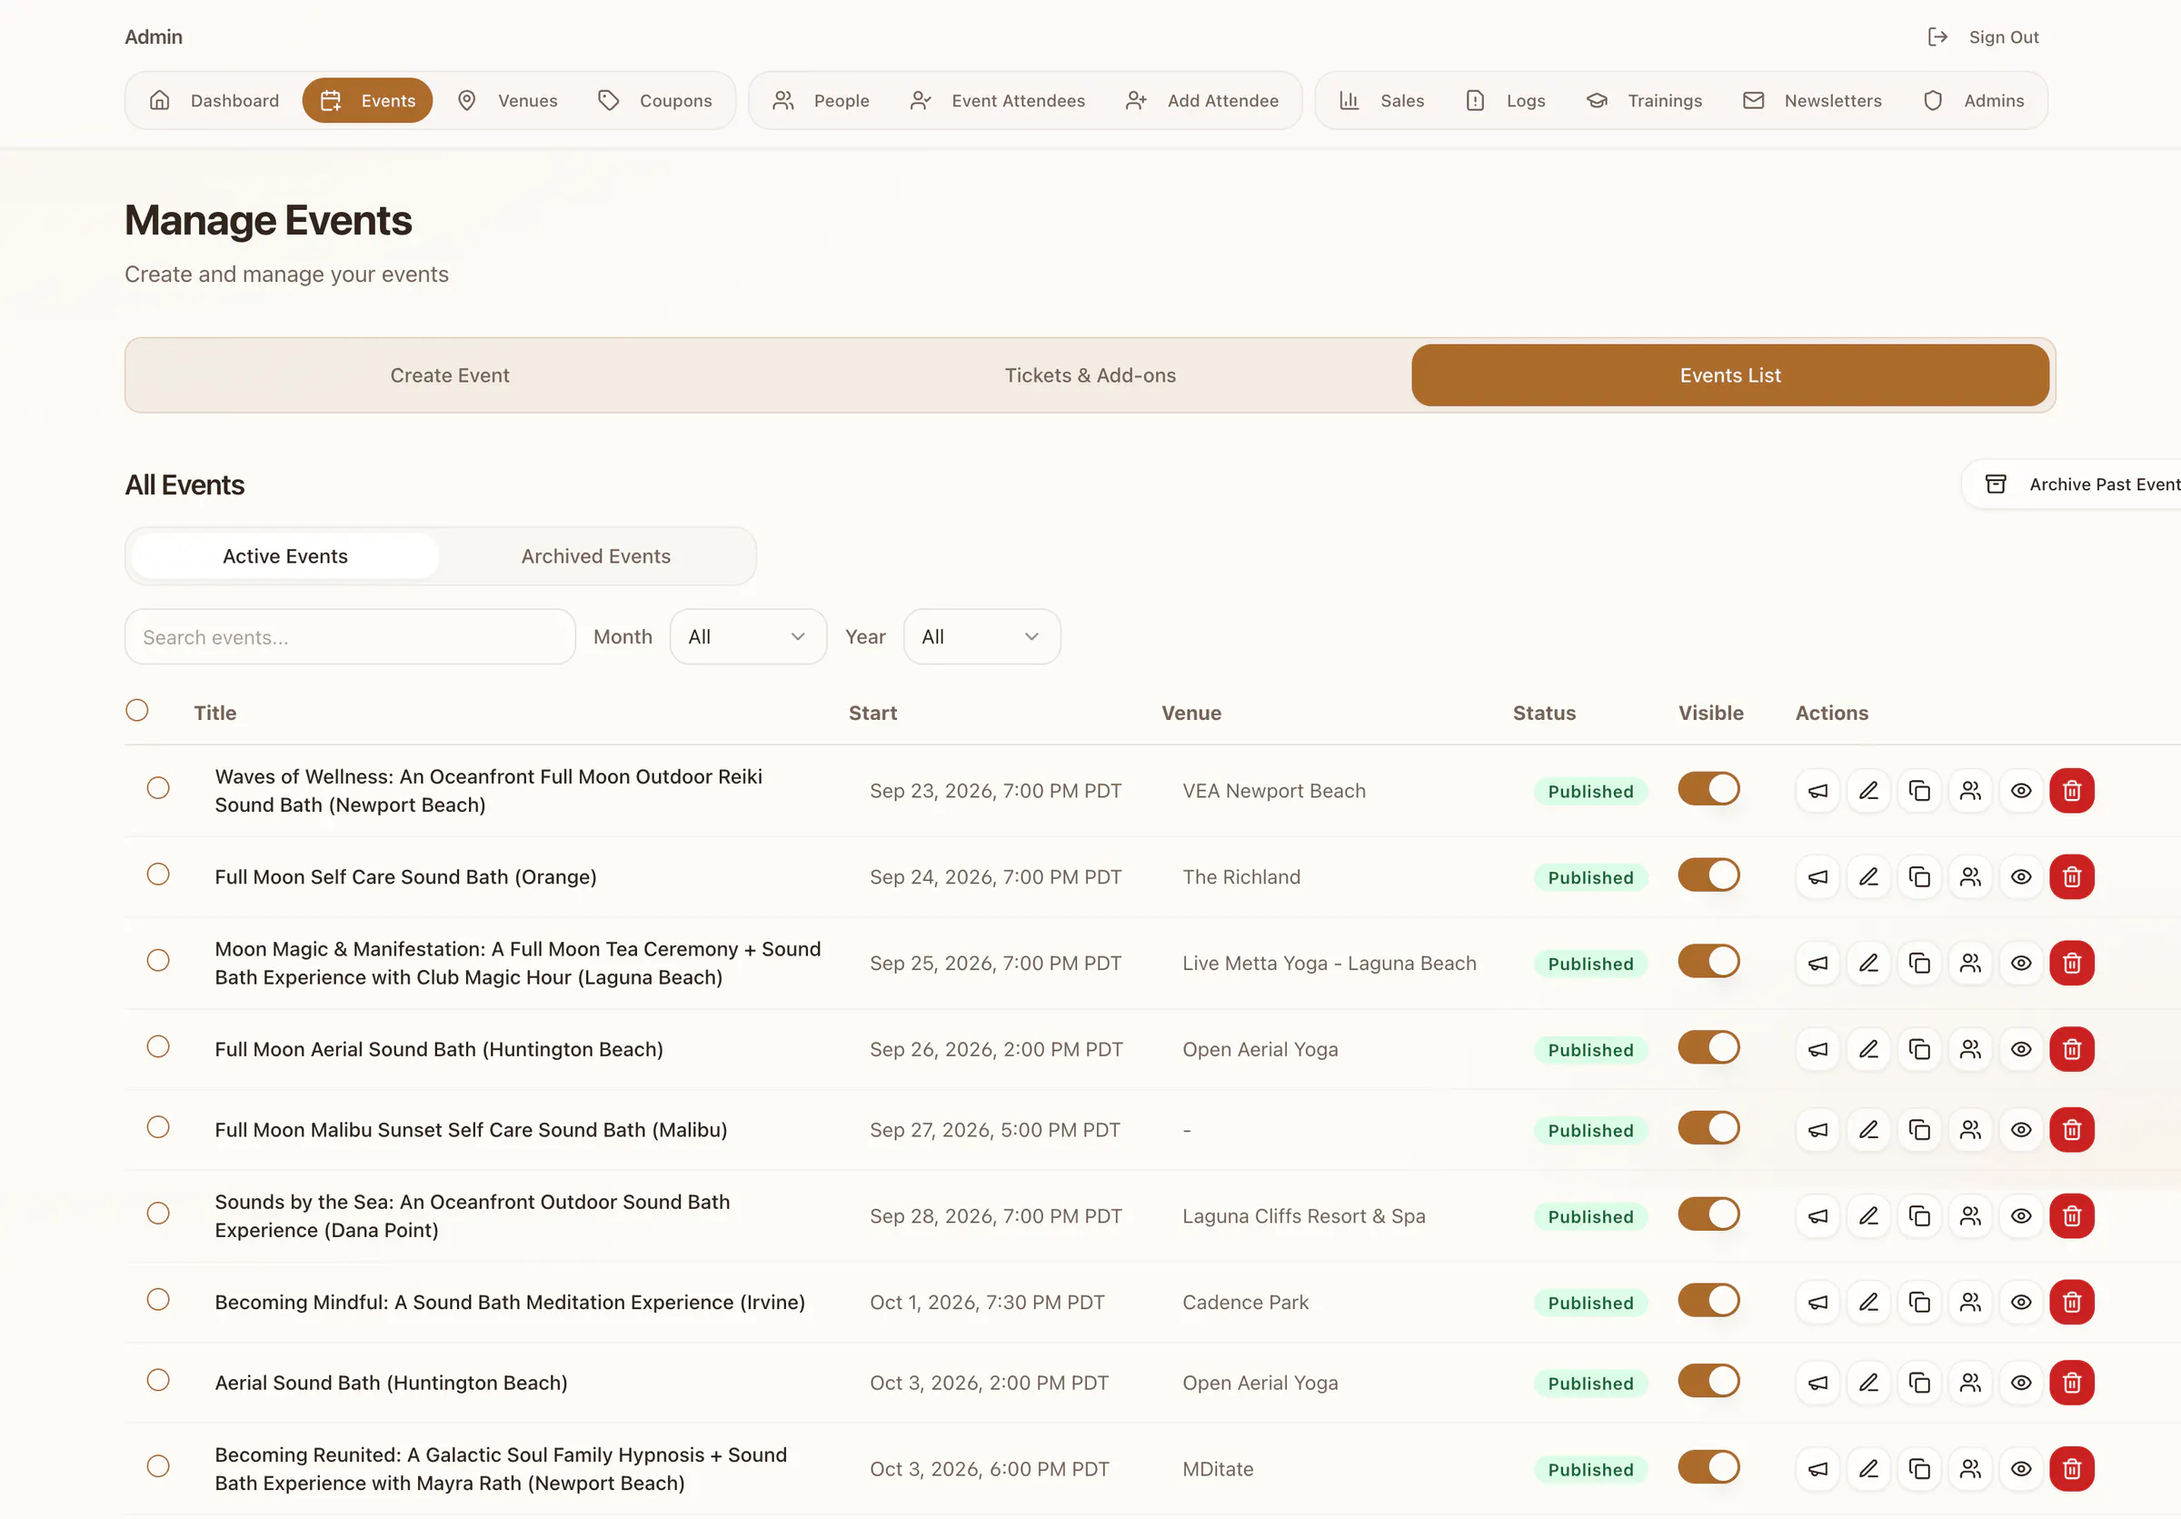The width and height of the screenshot is (2181, 1519).
Task: Delete Full Moon Aerial Sound Bath event
Action: click(2072, 1049)
